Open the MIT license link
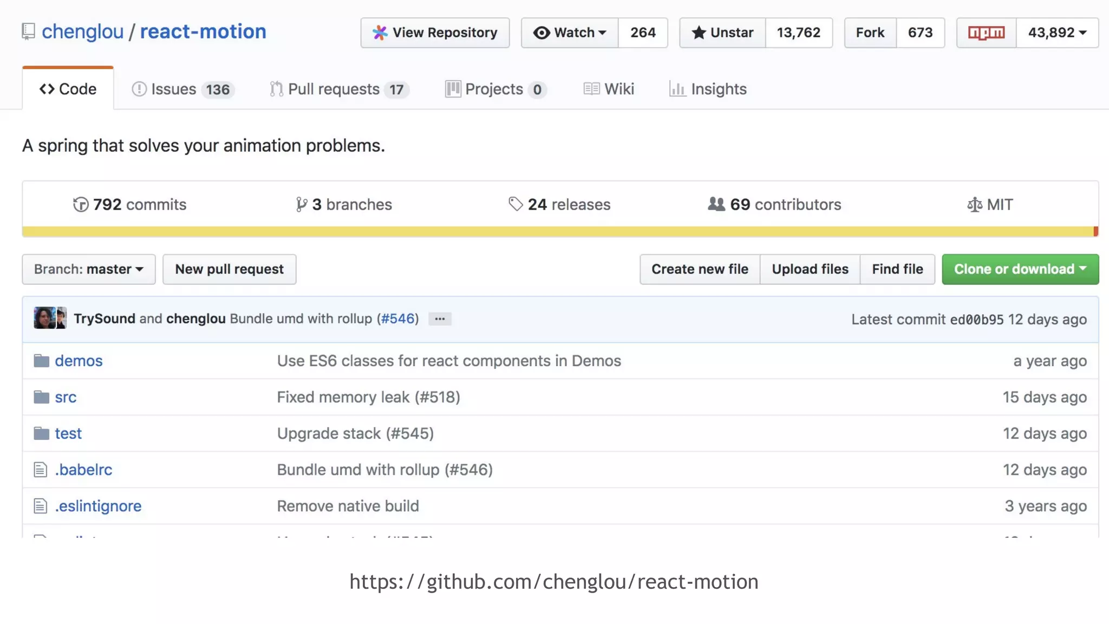 (990, 204)
